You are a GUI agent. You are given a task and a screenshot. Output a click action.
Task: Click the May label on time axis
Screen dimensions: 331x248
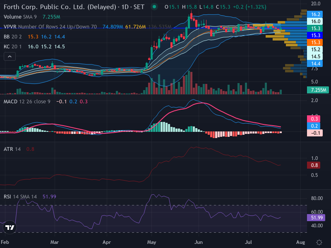(151, 242)
